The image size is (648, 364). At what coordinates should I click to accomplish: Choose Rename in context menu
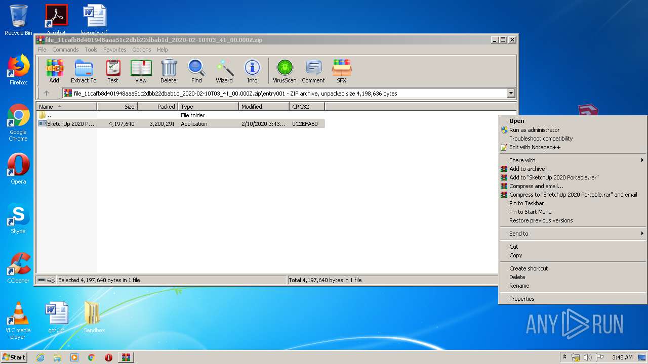tap(573, 286)
